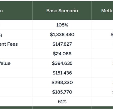Click the row label ending in 'g'
Viewport: 113px width, 110px height.
click(x=1, y=35)
